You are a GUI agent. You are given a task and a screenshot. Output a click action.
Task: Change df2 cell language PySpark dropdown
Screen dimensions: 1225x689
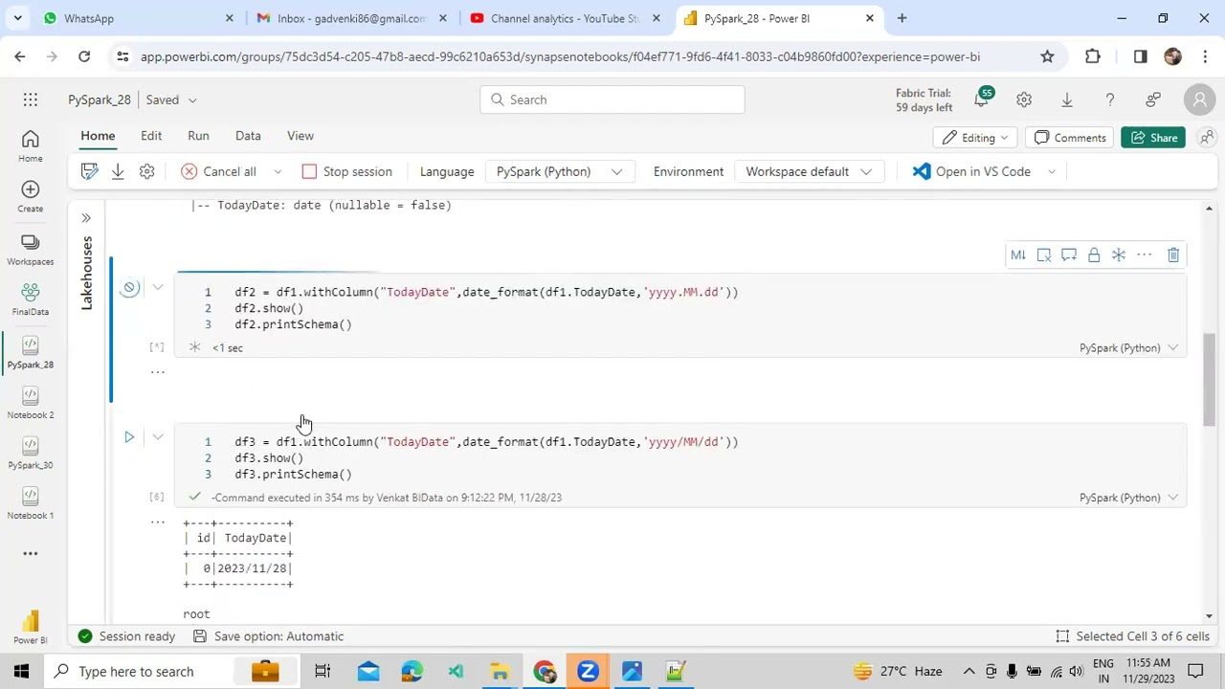[1129, 347]
